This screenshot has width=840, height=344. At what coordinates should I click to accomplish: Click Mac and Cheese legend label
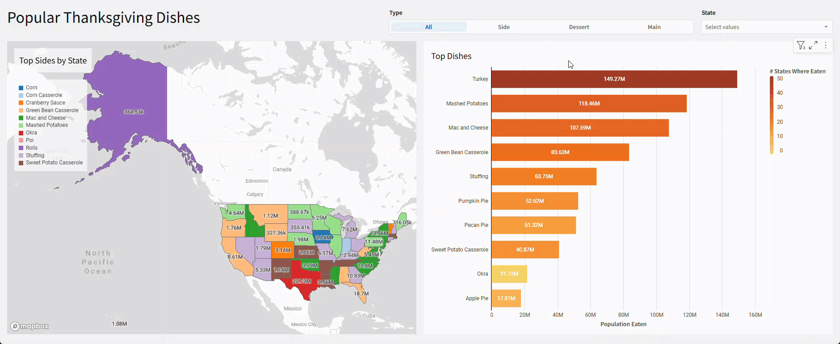(x=46, y=118)
